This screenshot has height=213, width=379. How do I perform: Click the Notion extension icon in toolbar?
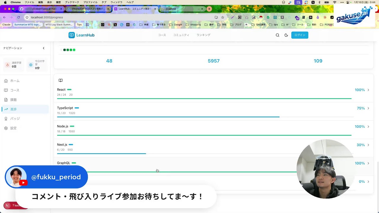point(311,17)
